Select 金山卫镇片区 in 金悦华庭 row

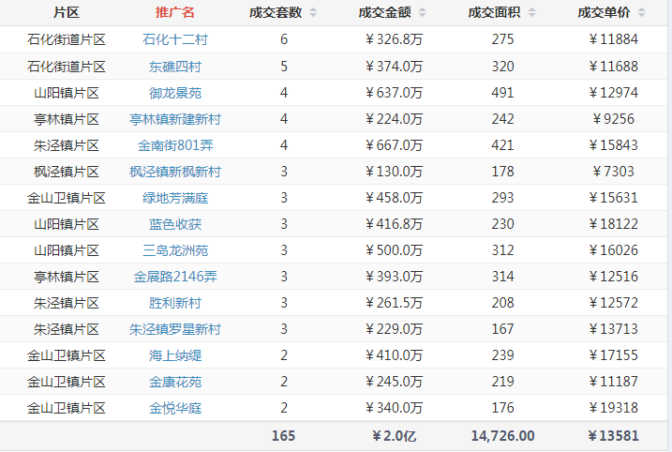(x=66, y=408)
